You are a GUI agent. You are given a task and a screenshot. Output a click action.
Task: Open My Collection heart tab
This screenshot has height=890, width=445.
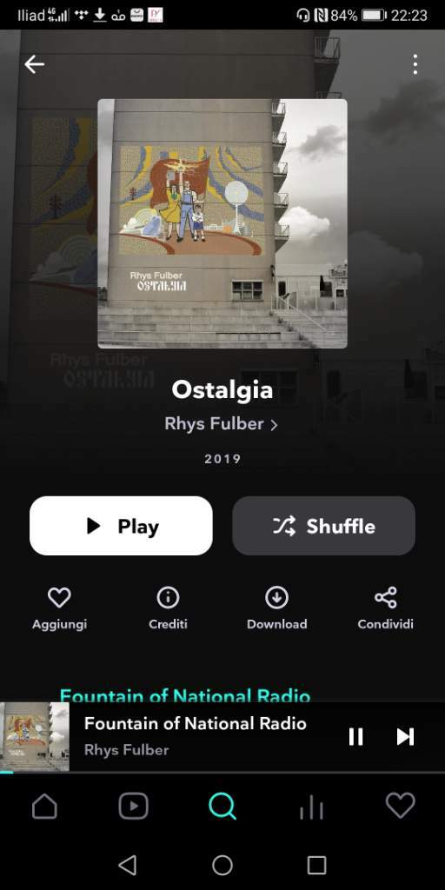(400, 806)
